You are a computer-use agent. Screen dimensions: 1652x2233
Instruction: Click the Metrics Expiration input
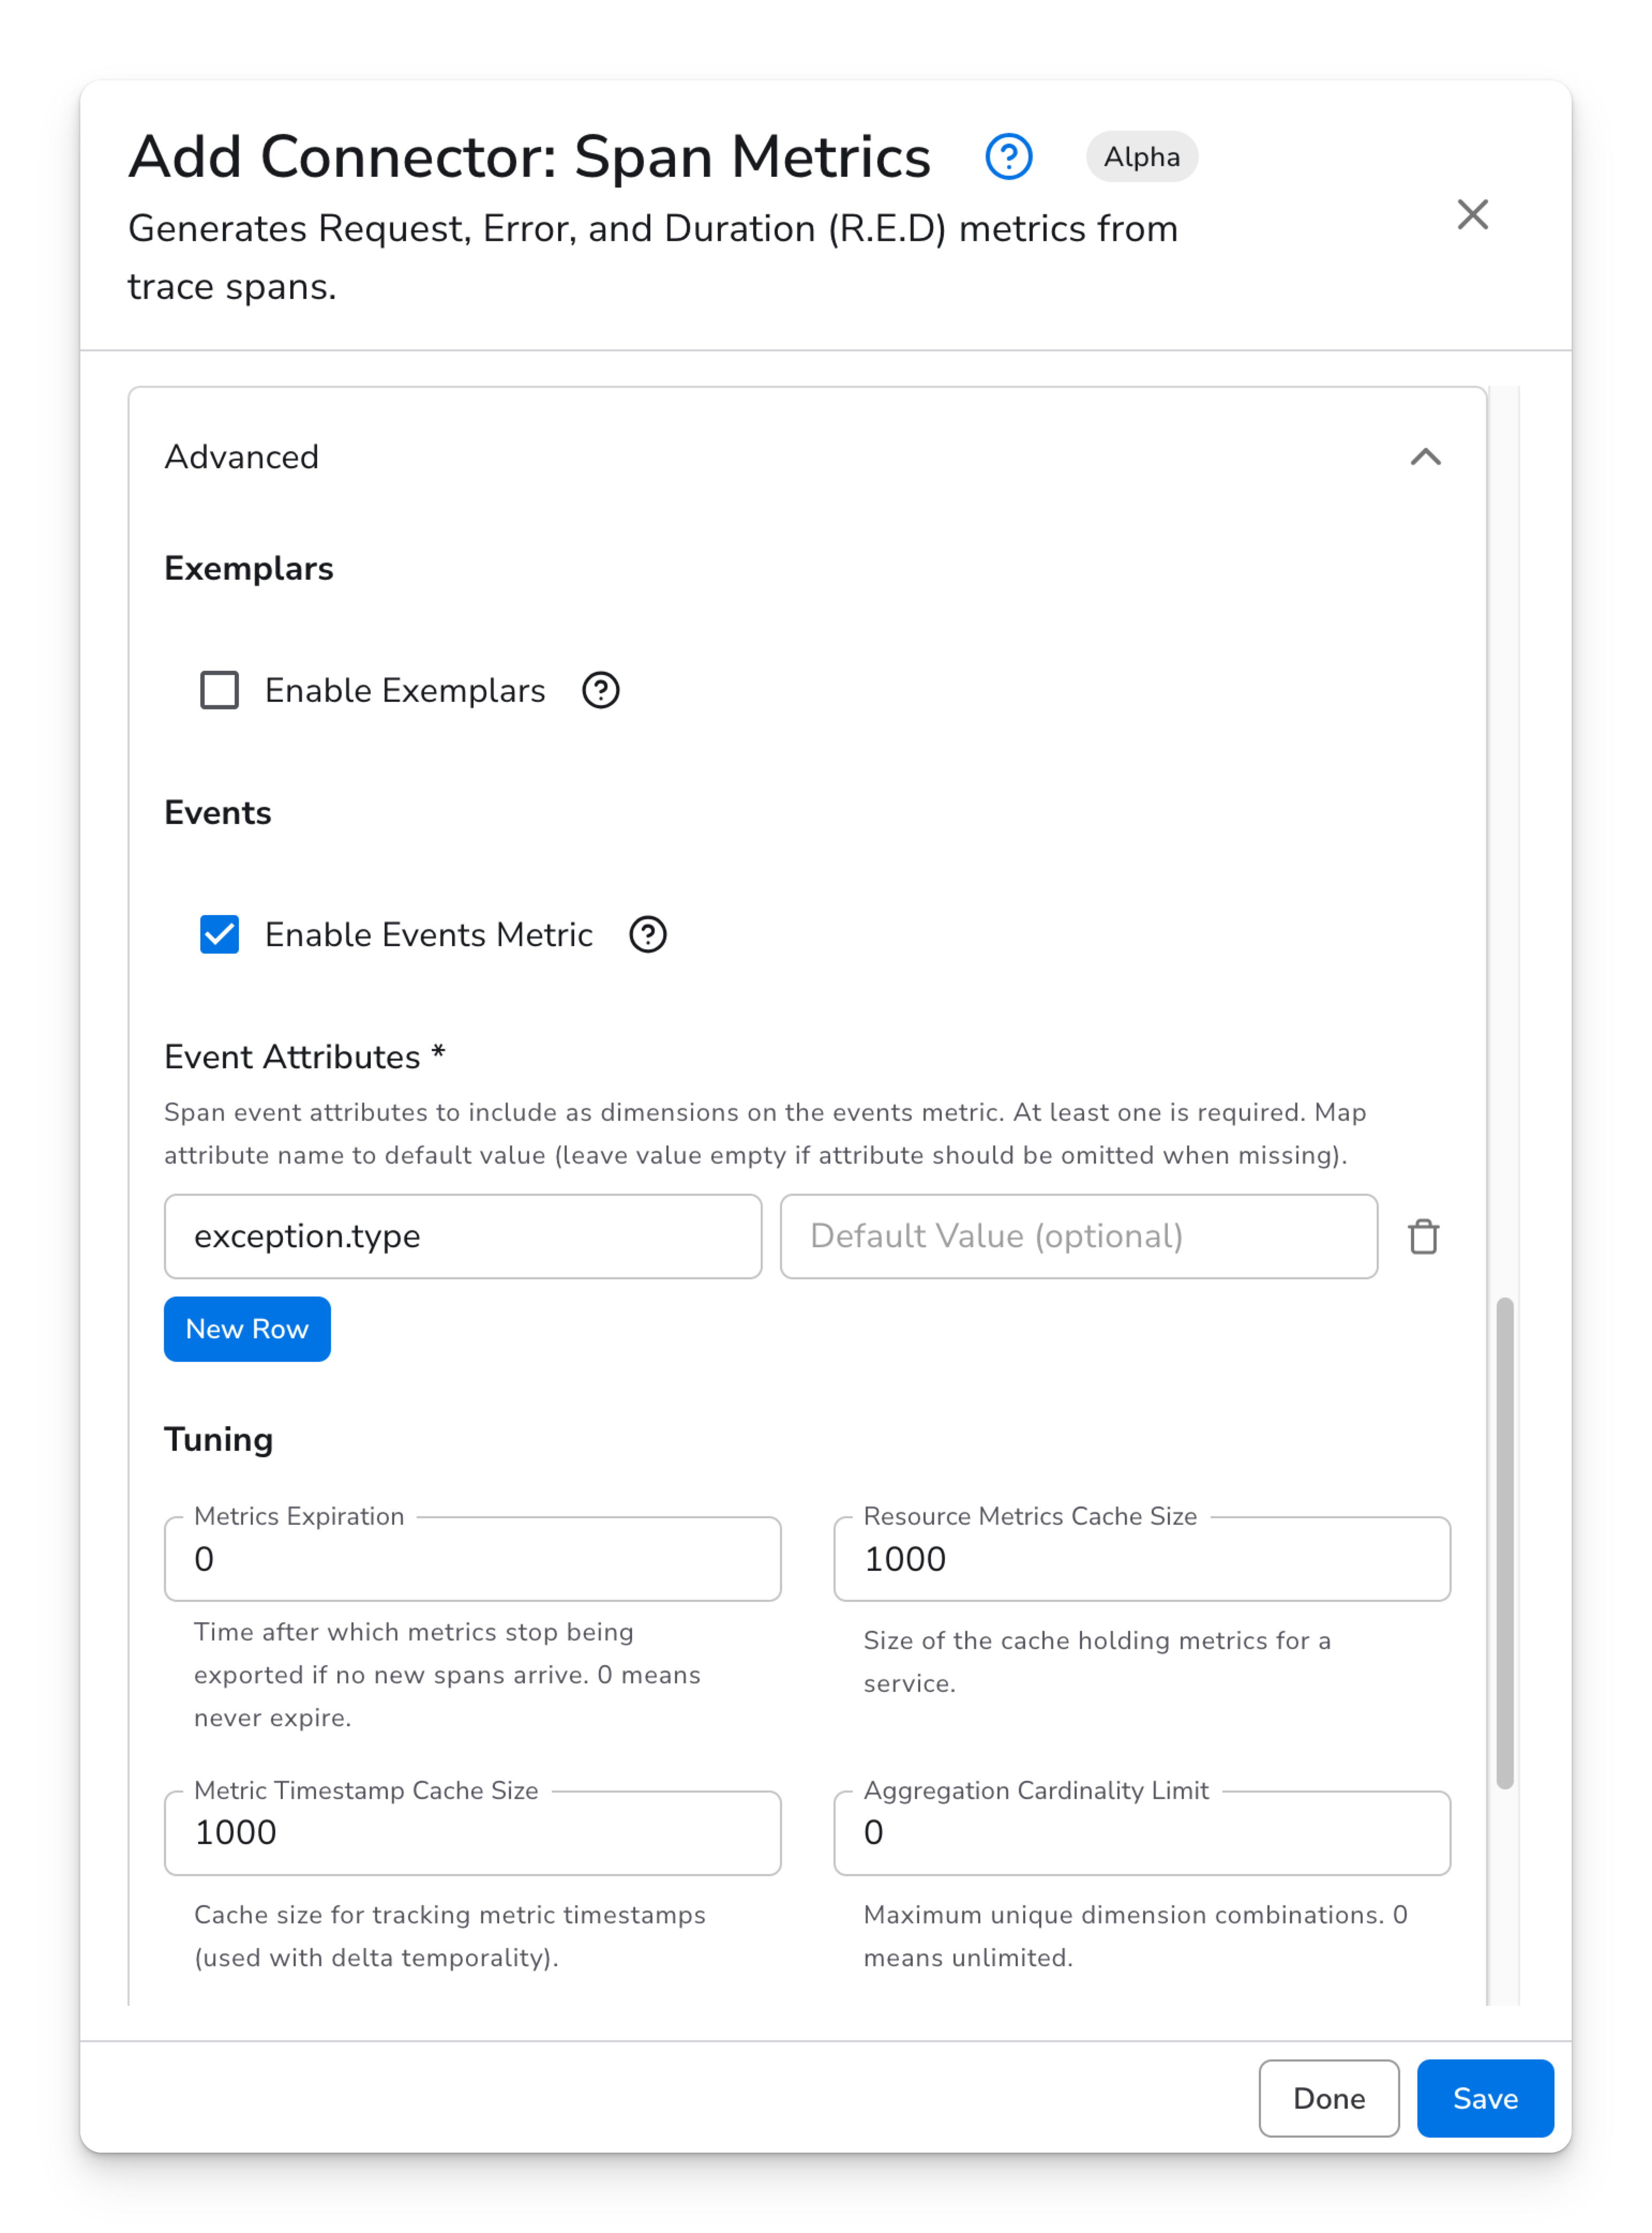(472, 1559)
